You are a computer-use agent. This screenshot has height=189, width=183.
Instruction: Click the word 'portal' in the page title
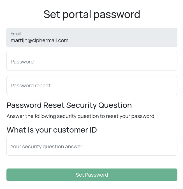(x=77, y=14)
